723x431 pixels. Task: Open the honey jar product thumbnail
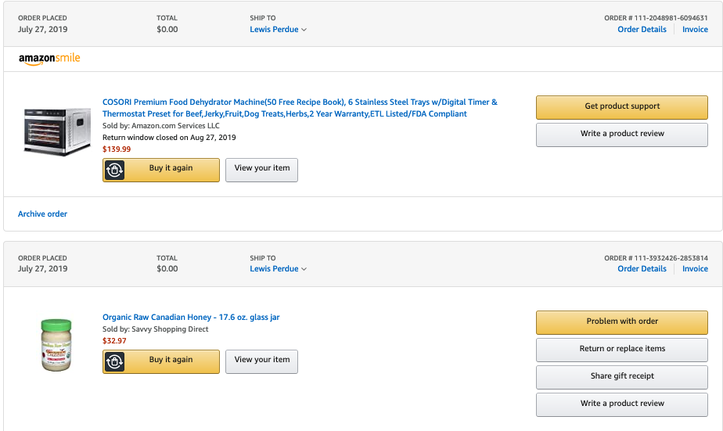pyautogui.click(x=56, y=344)
